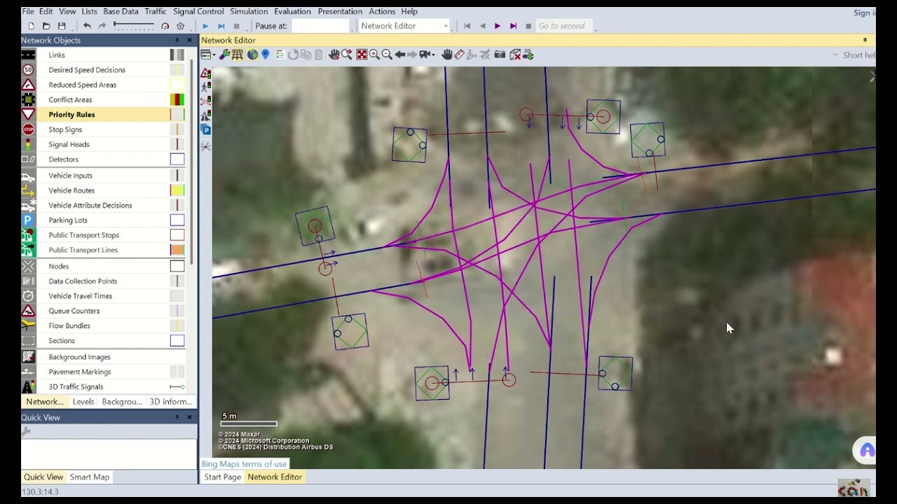
Task: Click the Go to second field
Action: coord(565,26)
